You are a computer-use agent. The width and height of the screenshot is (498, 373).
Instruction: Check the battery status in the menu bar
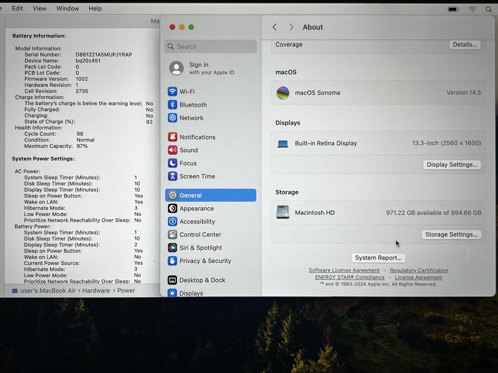point(453,9)
